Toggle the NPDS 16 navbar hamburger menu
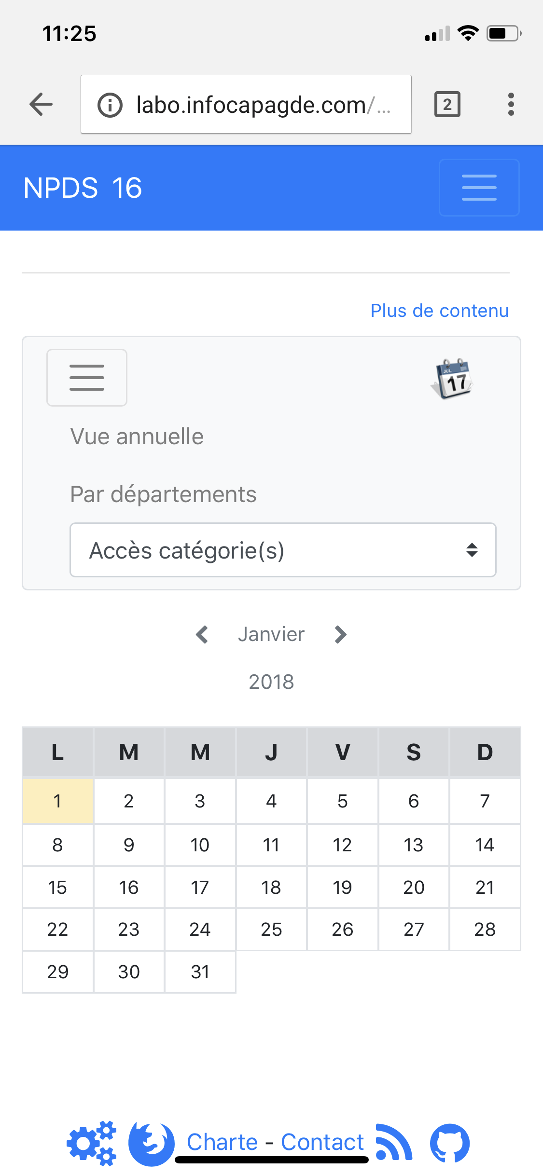Viewport: 543px width, 1175px height. (x=479, y=188)
